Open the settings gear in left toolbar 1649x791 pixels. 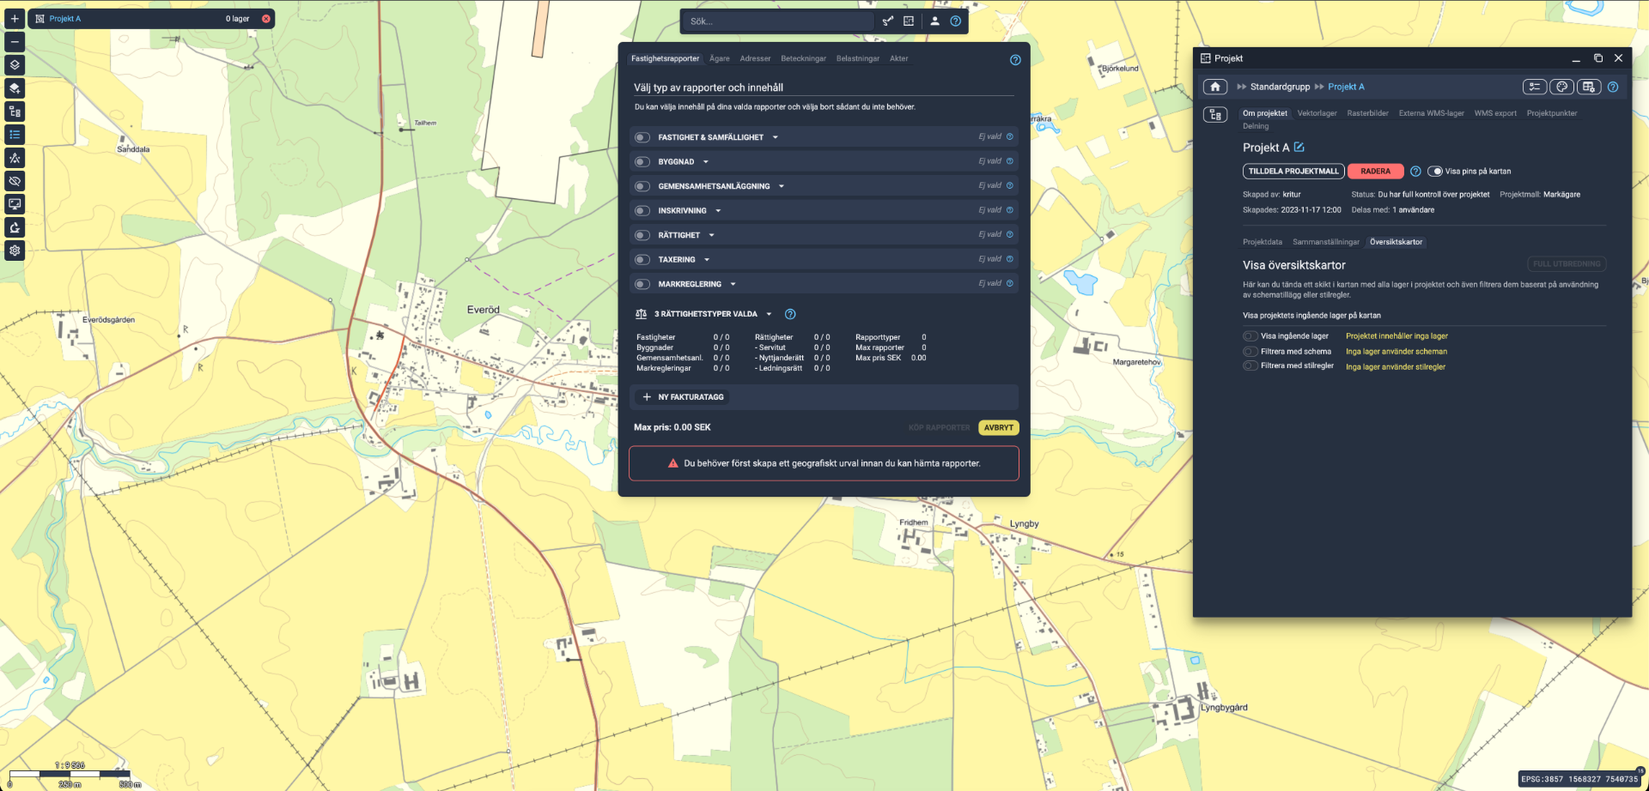click(x=15, y=251)
